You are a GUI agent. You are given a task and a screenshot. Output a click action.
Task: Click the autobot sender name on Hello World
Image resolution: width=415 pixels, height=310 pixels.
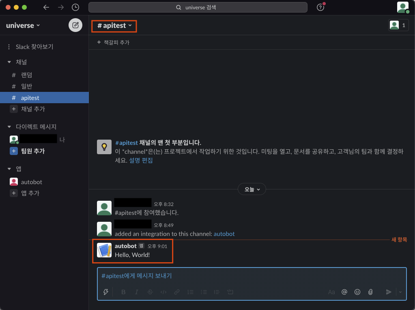(x=125, y=246)
